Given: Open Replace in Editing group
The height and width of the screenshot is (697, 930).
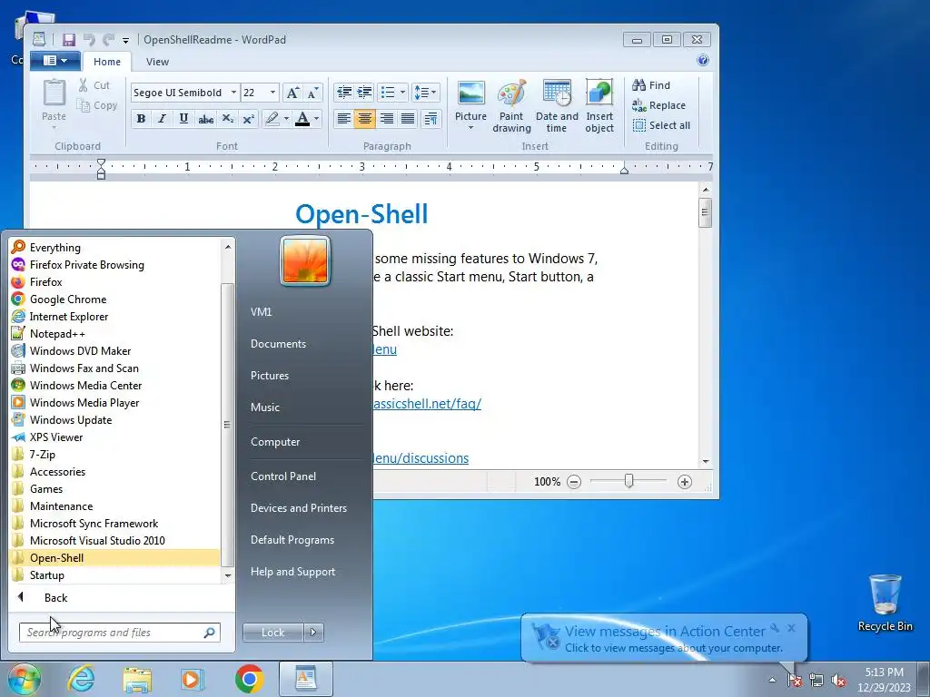Looking at the screenshot, I should pos(659,105).
